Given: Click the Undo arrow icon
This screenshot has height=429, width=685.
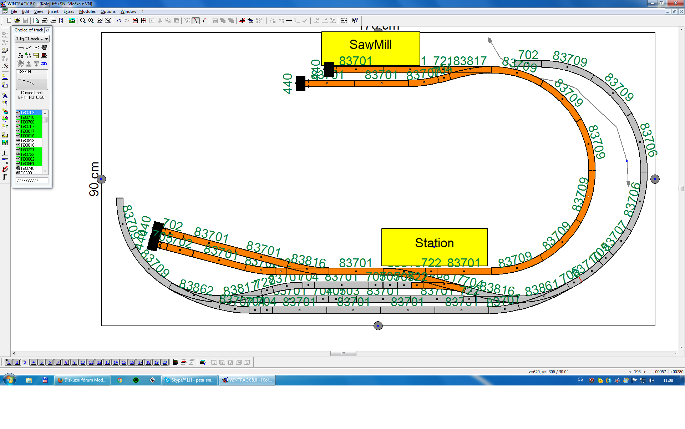Looking at the screenshot, I should [x=119, y=21].
